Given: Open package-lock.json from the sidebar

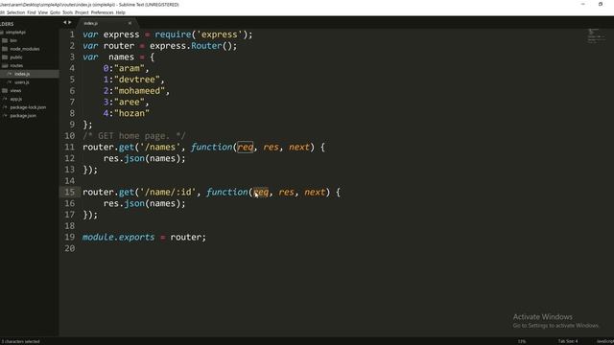Looking at the screenshot, I should (x=28, y=107).
